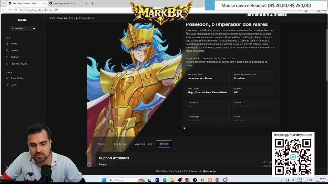Click the browser back arrow
This screenshot has height=184, width=328.
(4, 10)
